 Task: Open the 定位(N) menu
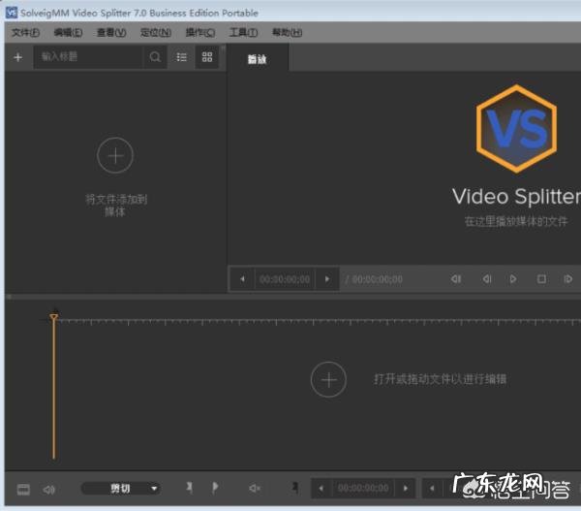tap(156, 33)
